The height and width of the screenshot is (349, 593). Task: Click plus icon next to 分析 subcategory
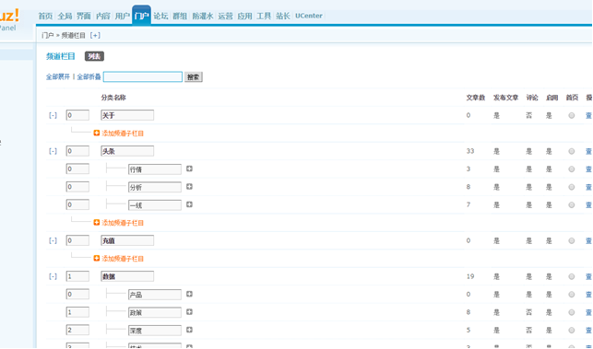click(189, 187)
